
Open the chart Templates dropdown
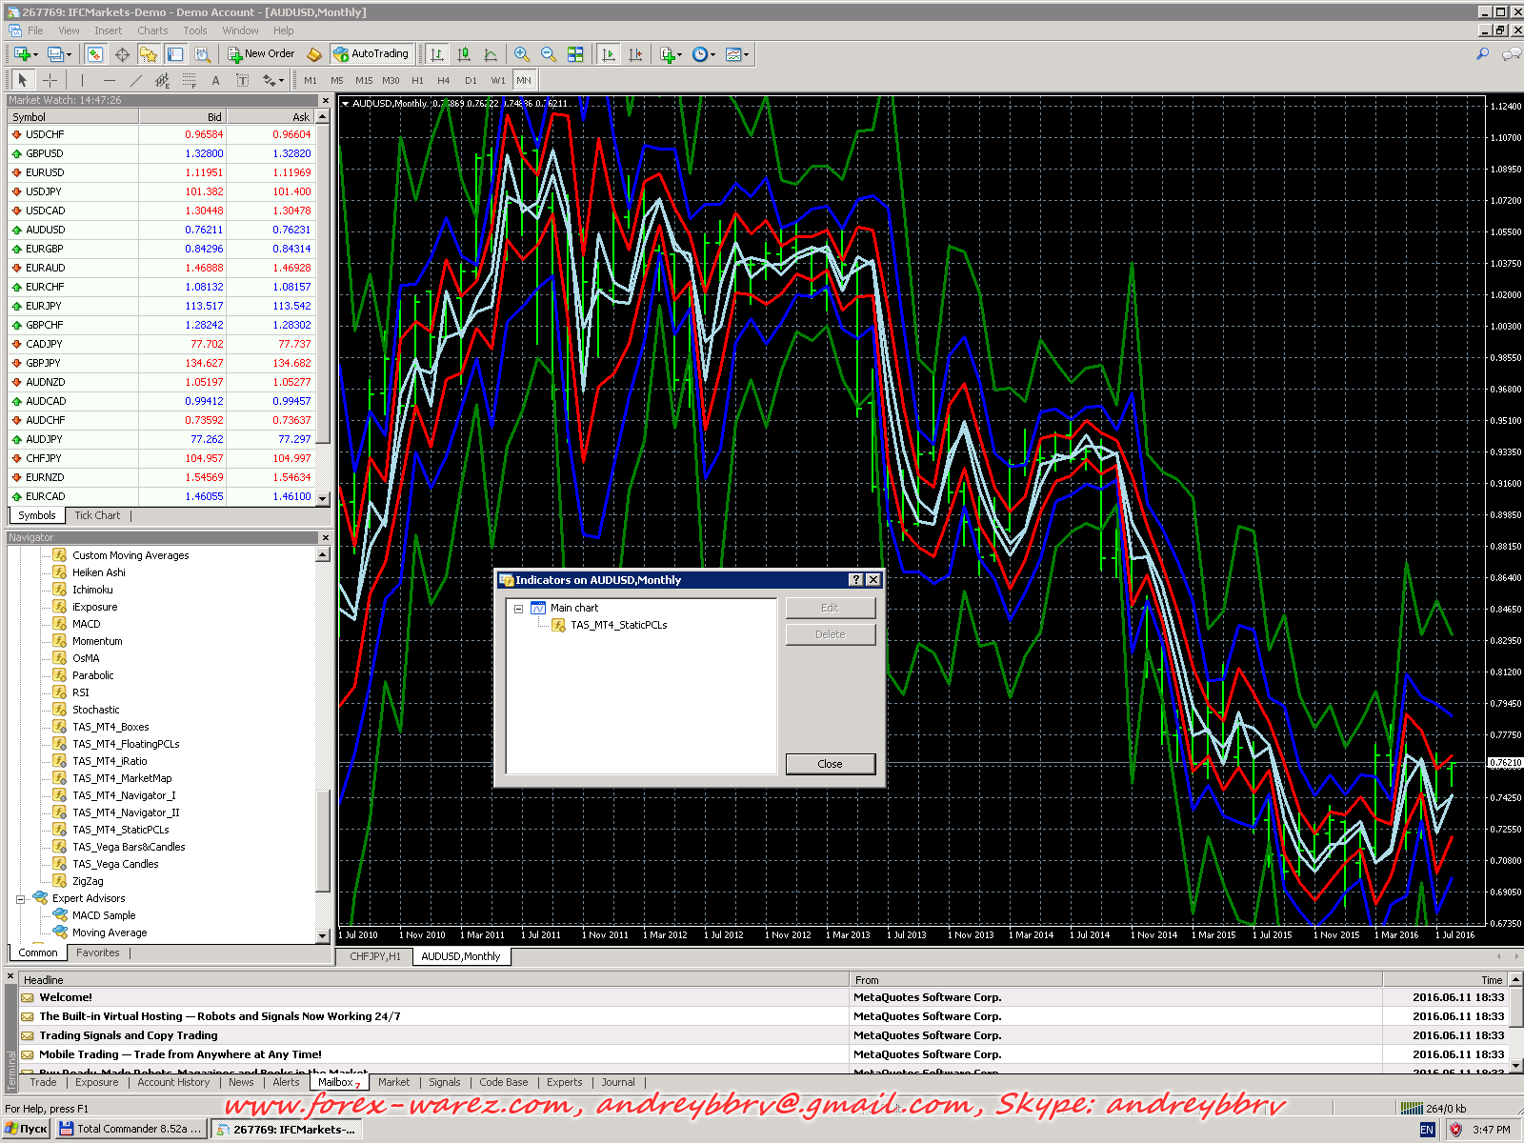[736, 54]
